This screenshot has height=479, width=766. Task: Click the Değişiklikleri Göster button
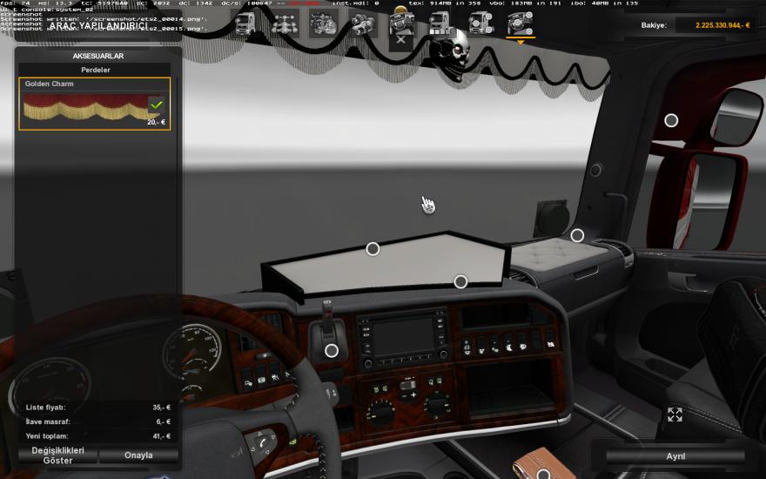[57, 455]
